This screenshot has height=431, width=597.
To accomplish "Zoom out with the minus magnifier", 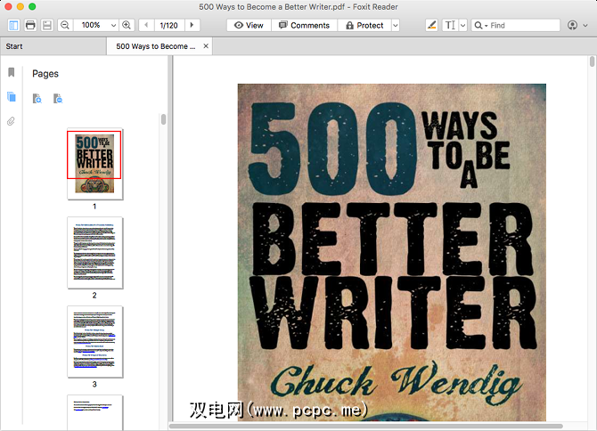I will coord(65,26).
